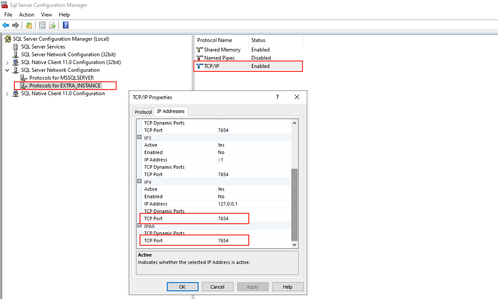The image size is (498, 299).
Task: Click the TCP/IP Enabled status
Action: tap(260, 66)
